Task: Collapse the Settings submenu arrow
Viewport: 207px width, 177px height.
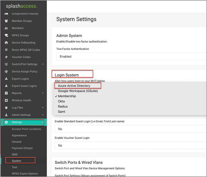Action: coord(43,122)
